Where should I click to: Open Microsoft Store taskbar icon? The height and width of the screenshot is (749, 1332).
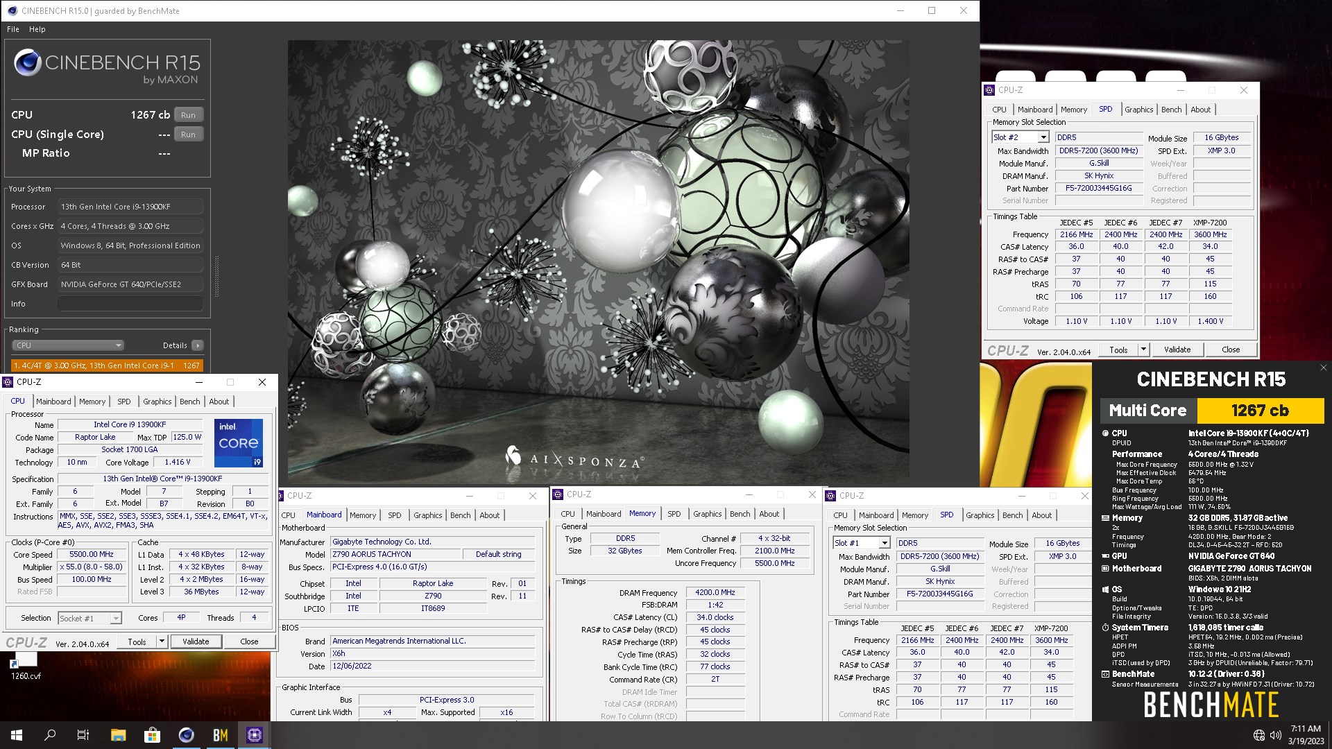[152, 735]
